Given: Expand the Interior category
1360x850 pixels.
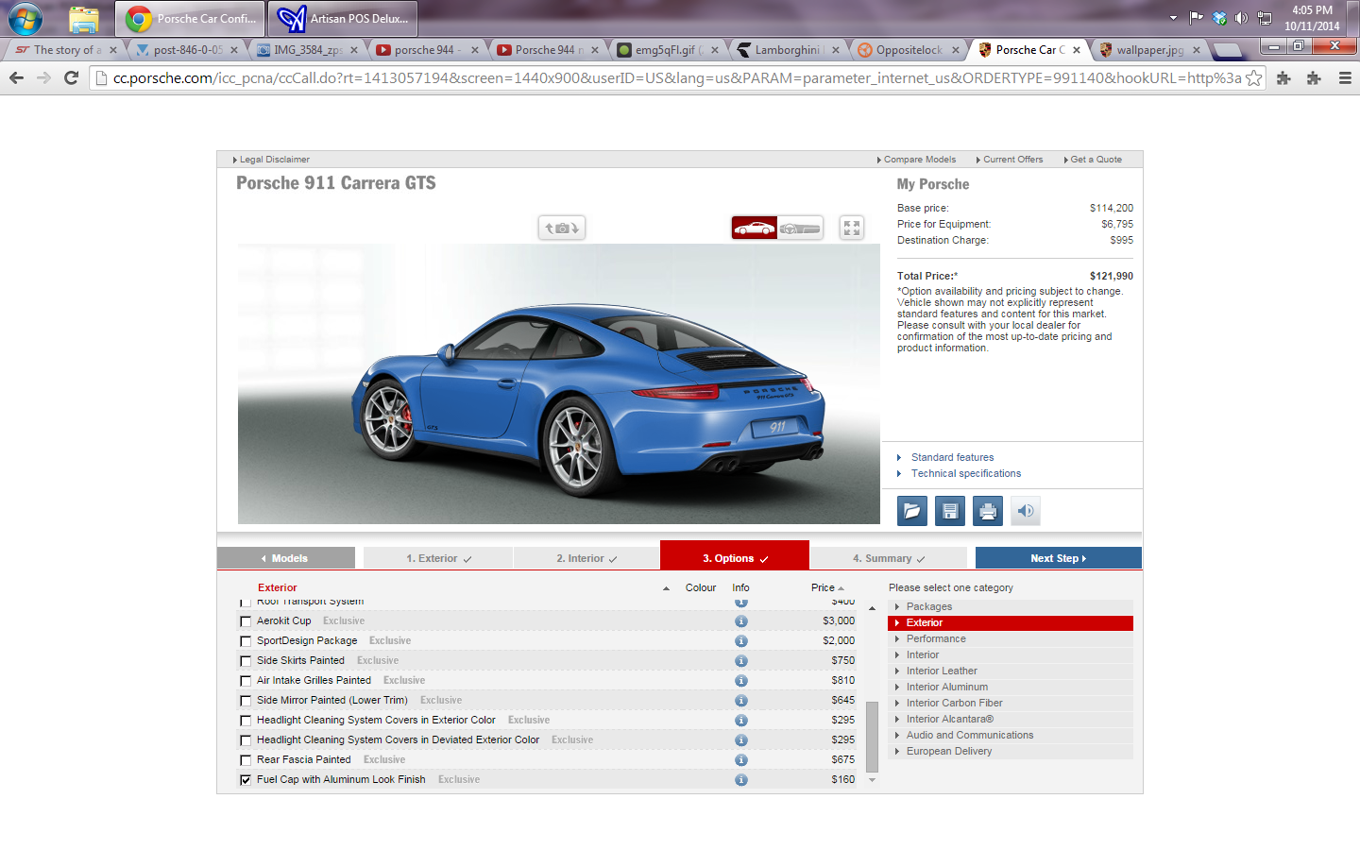Looking at the screenshot, I should click(x=1011, y=655).
